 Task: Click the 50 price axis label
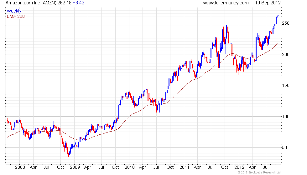coord(284,147)
